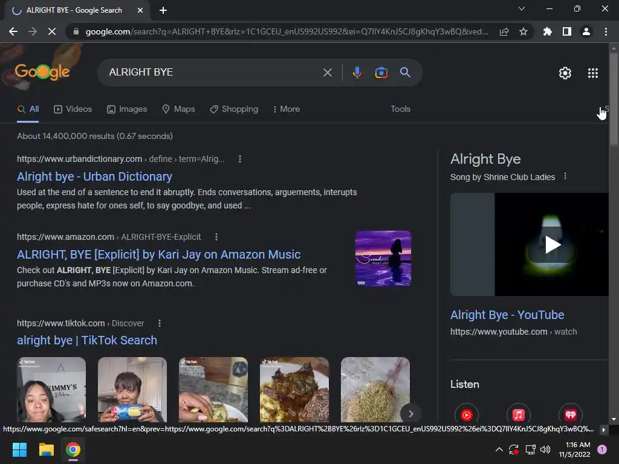Open a new browser tab

click(163, 10)
